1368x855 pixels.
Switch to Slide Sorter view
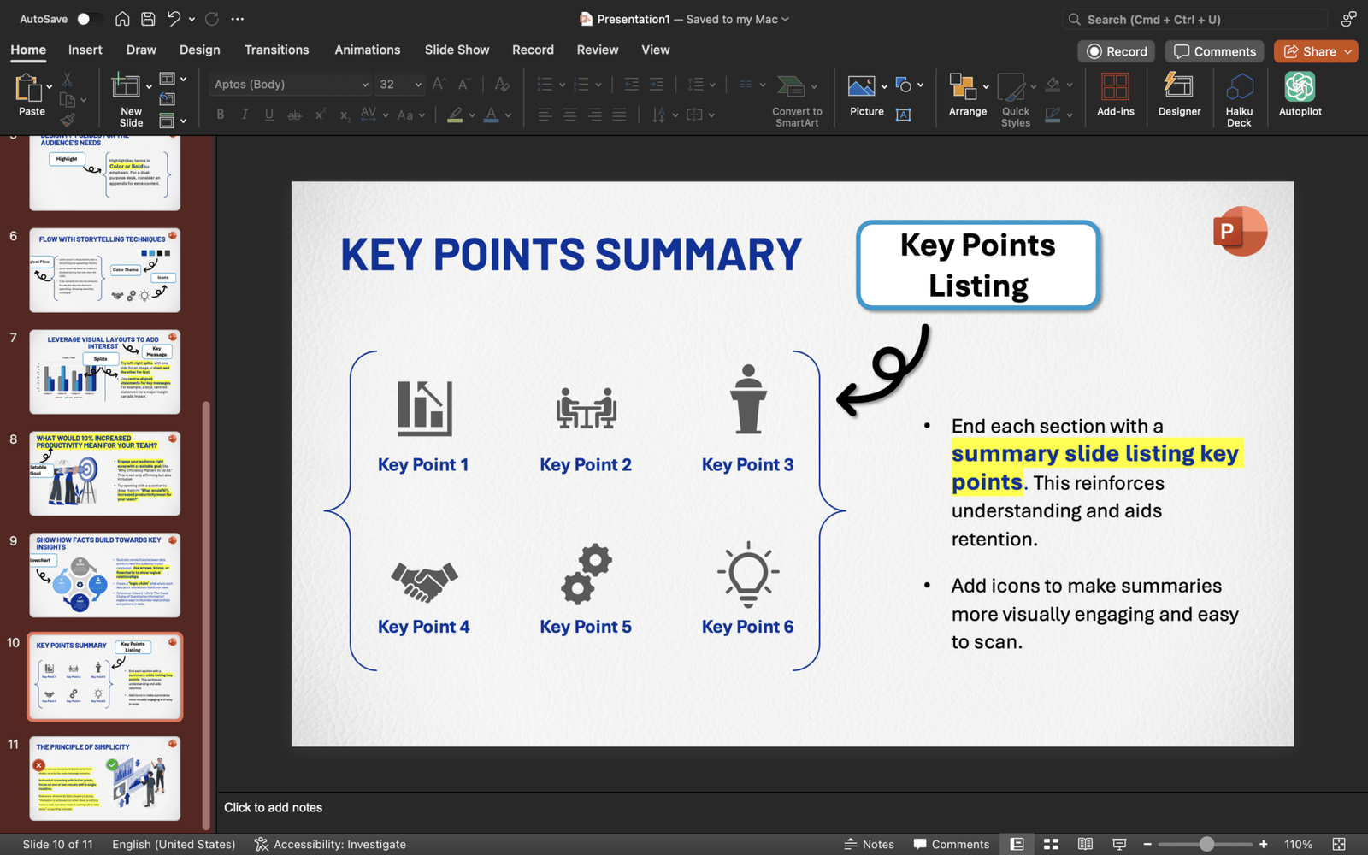[1050, 844]
